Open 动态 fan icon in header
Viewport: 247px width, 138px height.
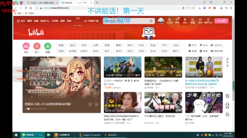tap(185, 21)
